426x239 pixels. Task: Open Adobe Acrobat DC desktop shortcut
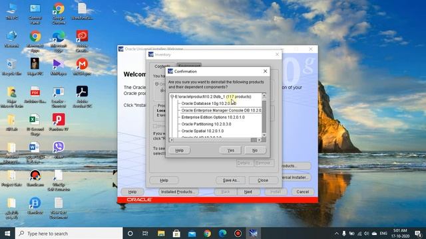pyautogui.click(x=82, y=97)
